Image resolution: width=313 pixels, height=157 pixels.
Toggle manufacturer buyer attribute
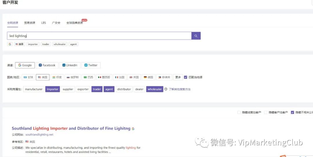pyautogui.click(x=34, y=89)
